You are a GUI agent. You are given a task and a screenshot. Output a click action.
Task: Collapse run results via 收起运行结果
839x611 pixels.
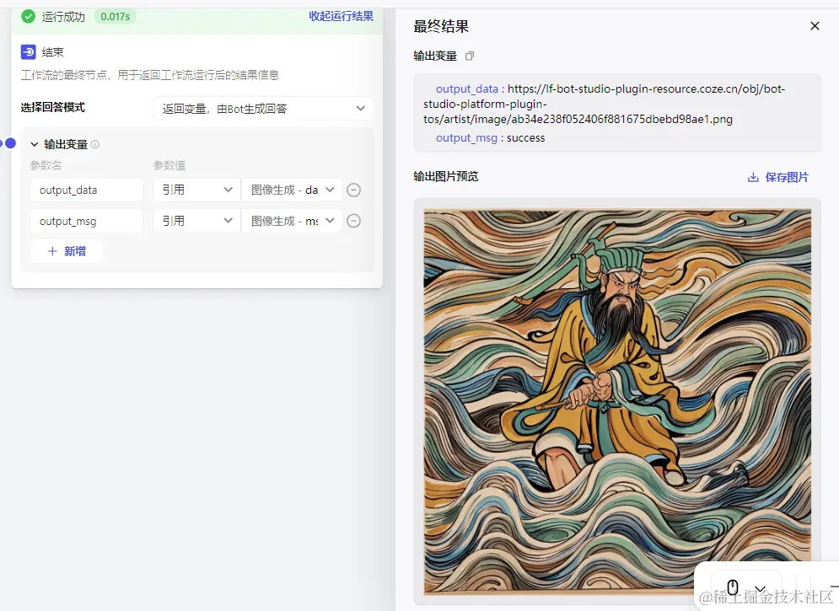pos(341,16)
